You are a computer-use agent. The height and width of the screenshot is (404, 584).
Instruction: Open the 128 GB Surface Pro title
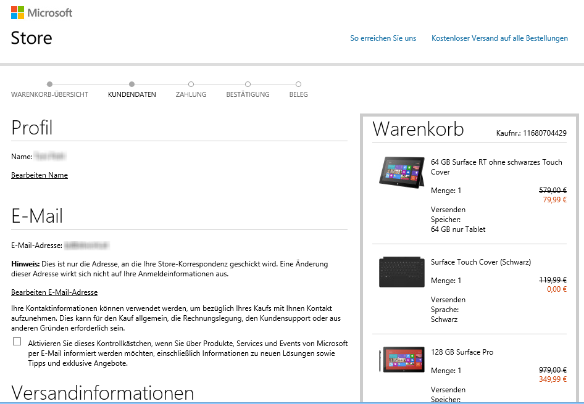click(x=462, y=352)
